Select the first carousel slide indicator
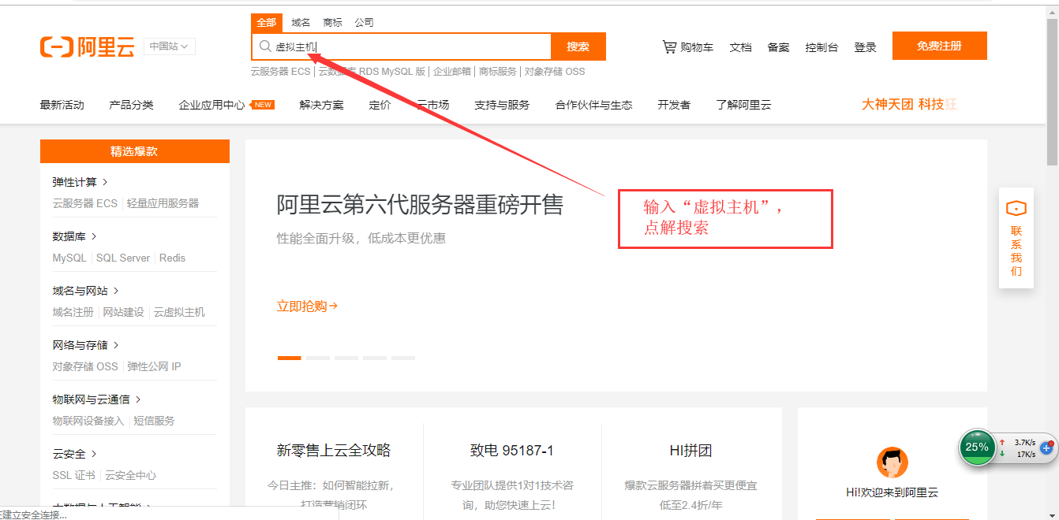The height and width of the screenshot is (520, 1059). [x=289, y=358]
